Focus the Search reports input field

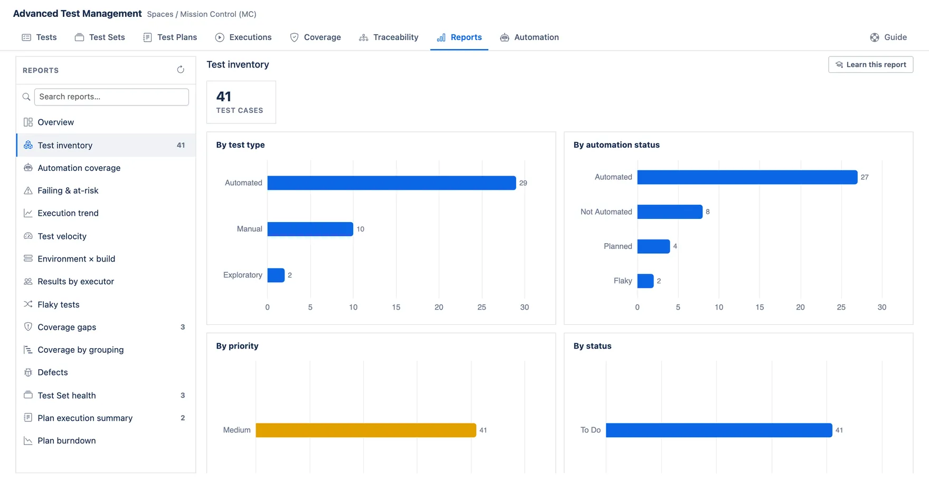(x=111, y=97)
